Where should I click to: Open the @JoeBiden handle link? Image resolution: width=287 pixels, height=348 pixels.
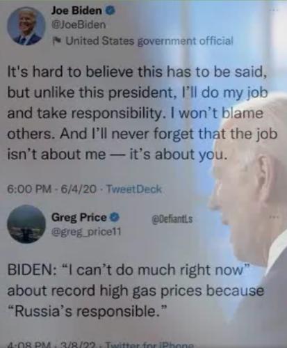point(79,24)
